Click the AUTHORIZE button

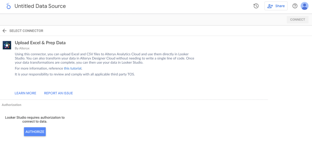click(x=35, y=132)
